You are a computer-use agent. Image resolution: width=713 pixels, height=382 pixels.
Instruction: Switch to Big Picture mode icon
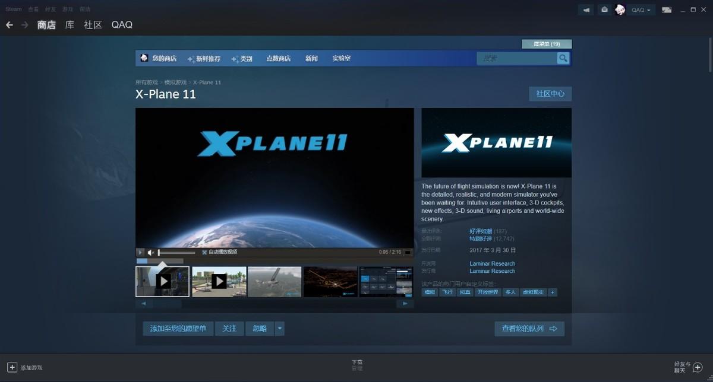(667, 10)
